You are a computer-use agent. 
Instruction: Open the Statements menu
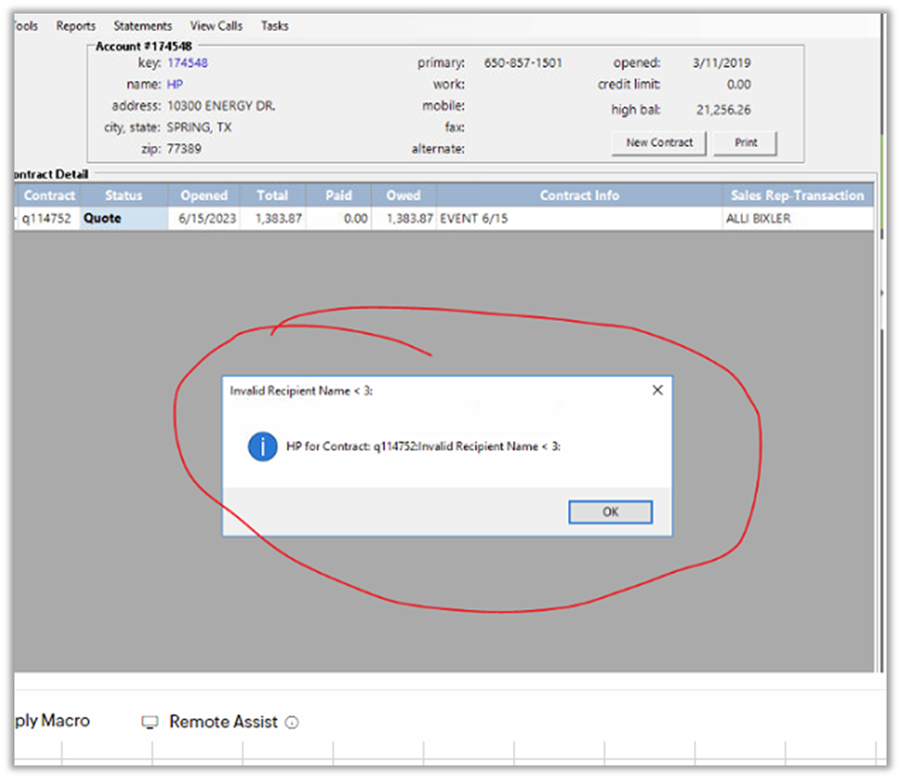click(x=143, y=26)
